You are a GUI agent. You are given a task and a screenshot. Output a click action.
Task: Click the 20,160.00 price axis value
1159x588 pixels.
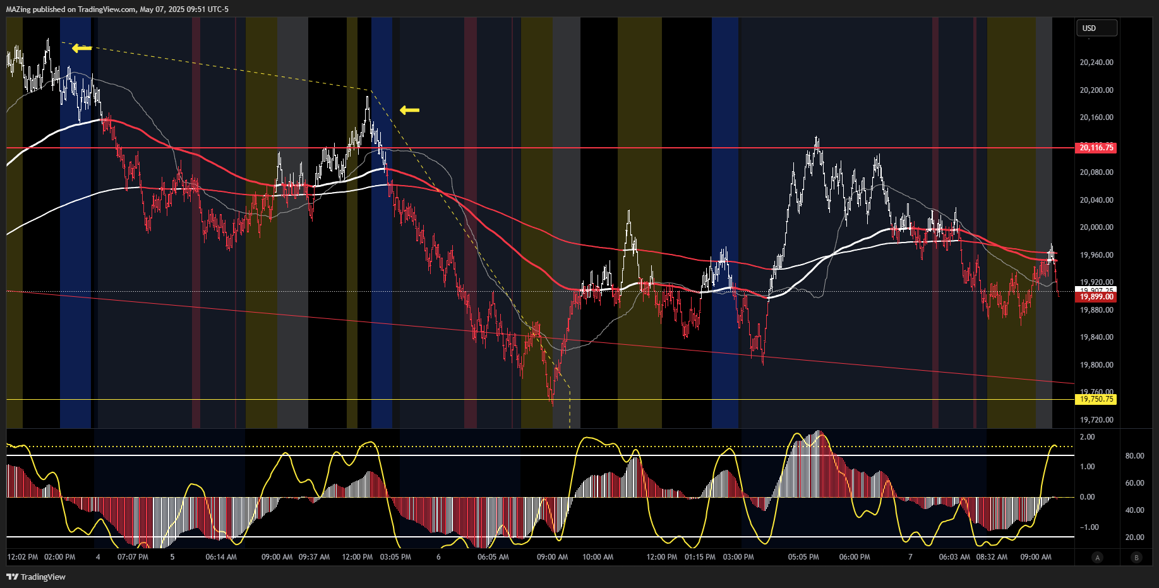coord(1096,117)
